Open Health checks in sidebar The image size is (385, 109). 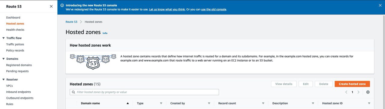coord(15,30)
